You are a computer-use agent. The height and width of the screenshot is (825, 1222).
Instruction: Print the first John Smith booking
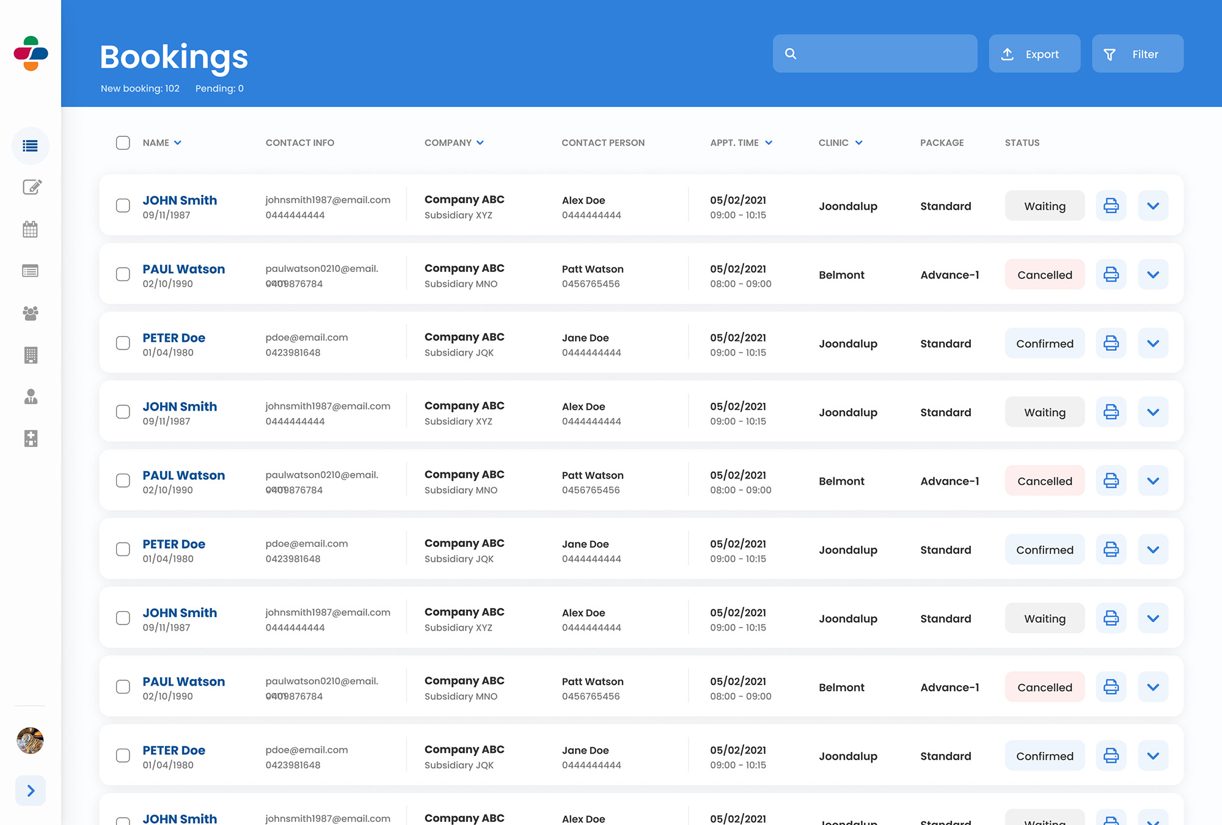(x=1111, y=206)
